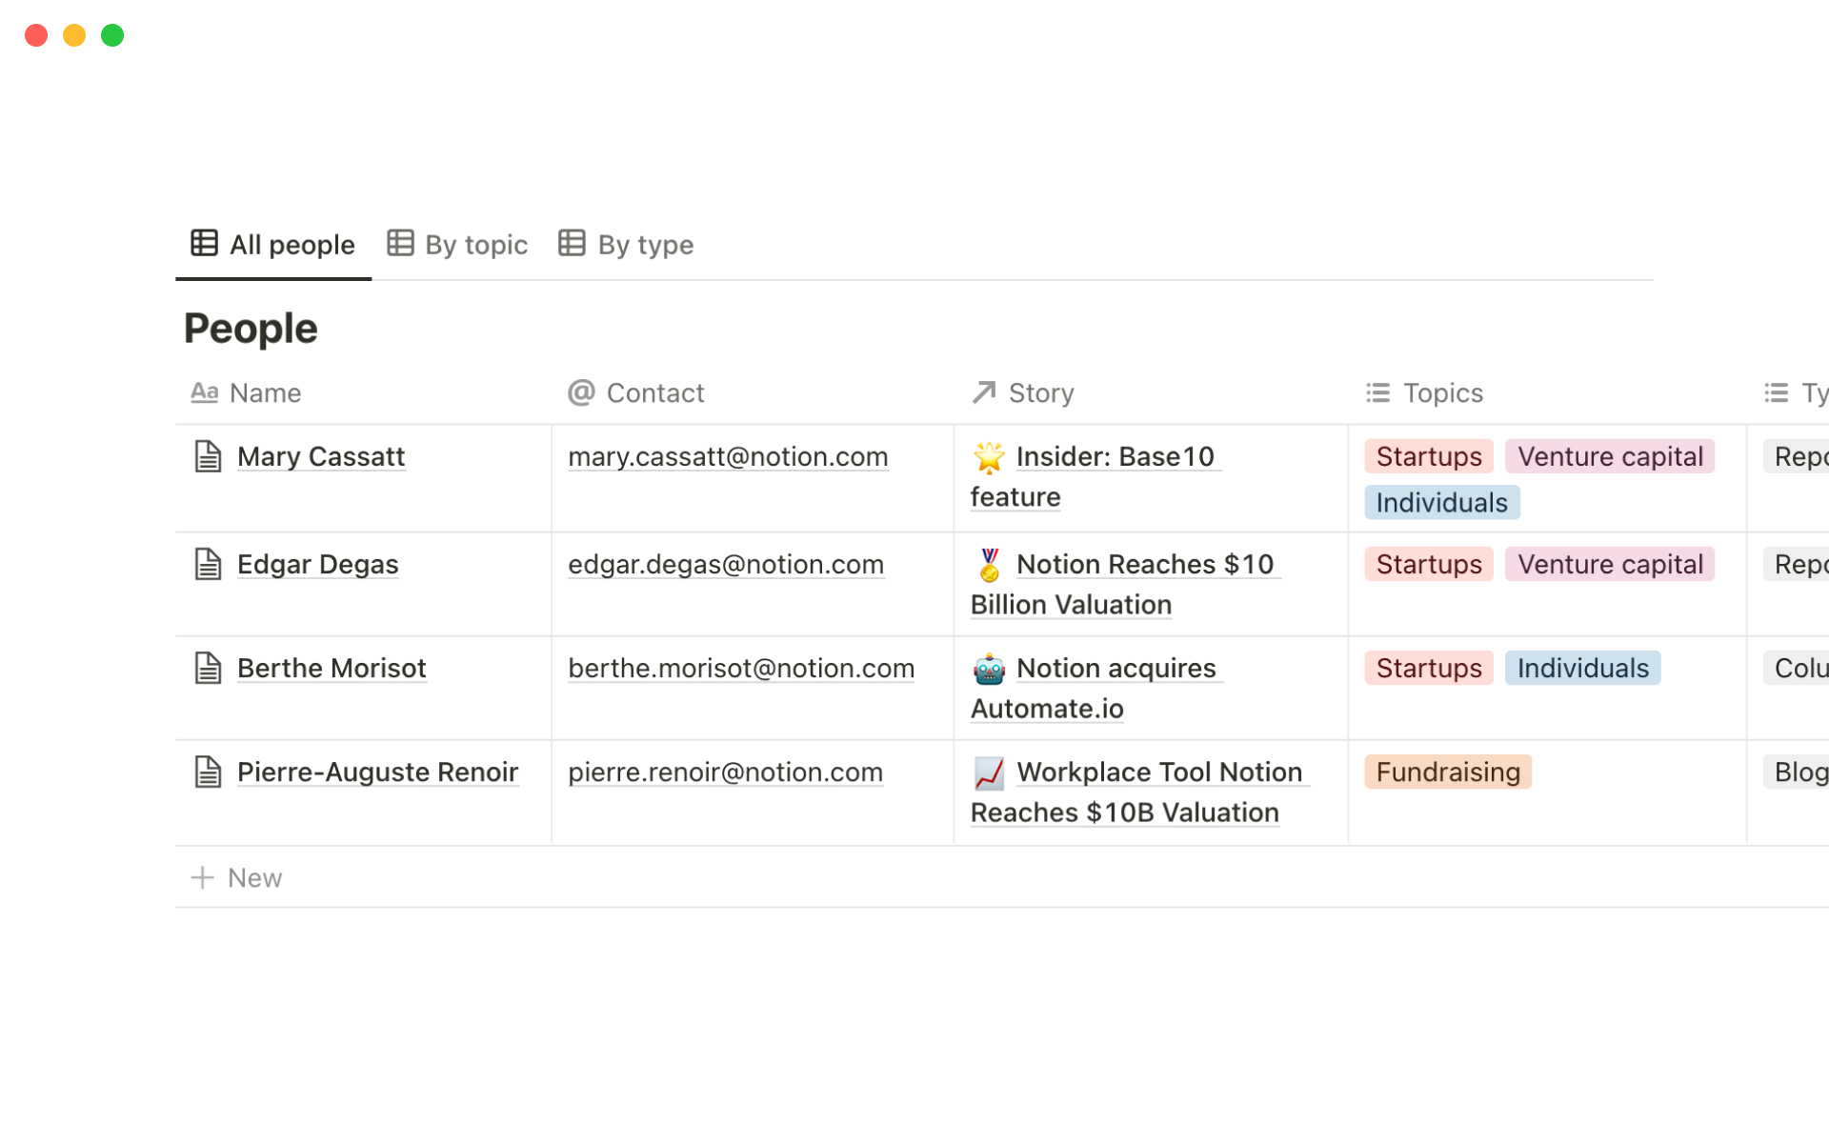Screen dimensions: 1829x1143
Task: Click the robot emoji on Automate.io story
Action: (x=989, y=669)
